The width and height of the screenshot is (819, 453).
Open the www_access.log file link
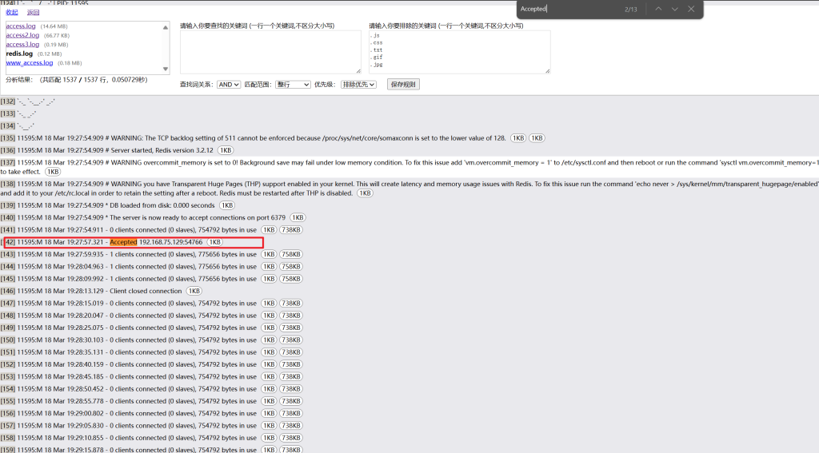tap(29, 62)
